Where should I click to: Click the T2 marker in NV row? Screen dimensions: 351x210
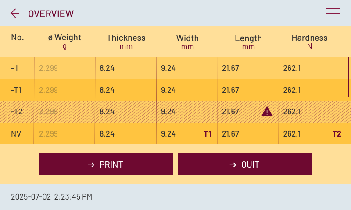(x=337, y=134)
